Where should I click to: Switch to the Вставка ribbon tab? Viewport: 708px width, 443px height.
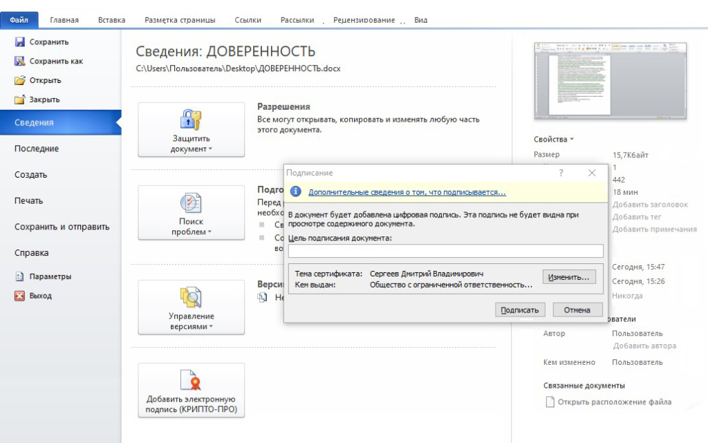click(x=111, y=20)
